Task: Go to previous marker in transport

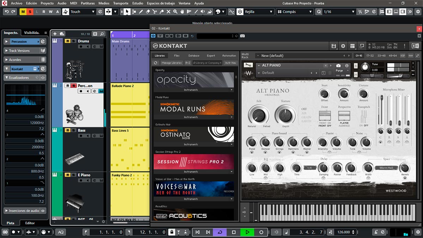Action: tap(197, 232)
